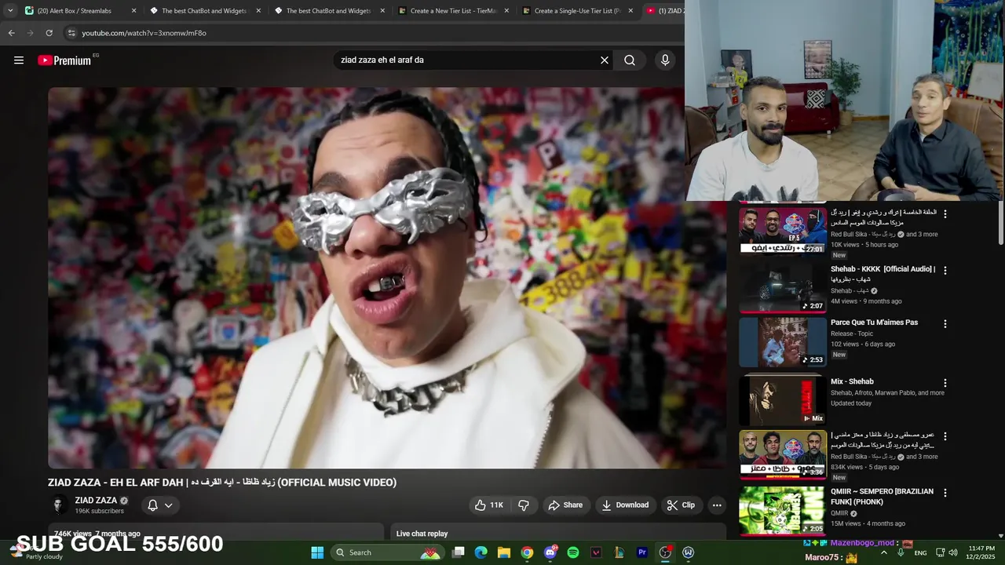
Task: Open options menu for Mix - Shehab
Action: (945, 383)
